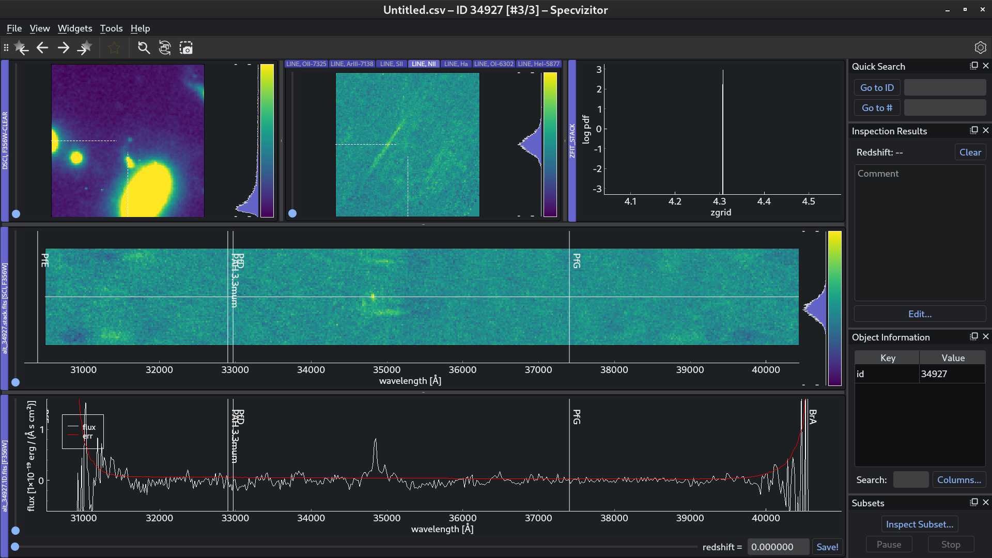This screenshot has height=558, width=992.
Task: Click the 2D spectrum colorbar
Action: point(834,308)
